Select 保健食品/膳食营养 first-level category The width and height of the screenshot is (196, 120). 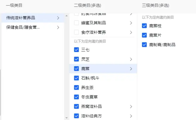23,27
